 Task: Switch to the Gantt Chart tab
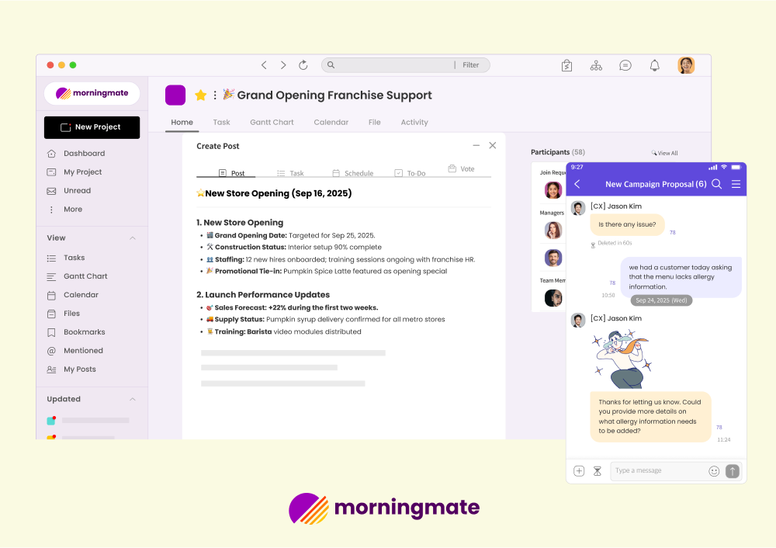click(x=272, y=123)
